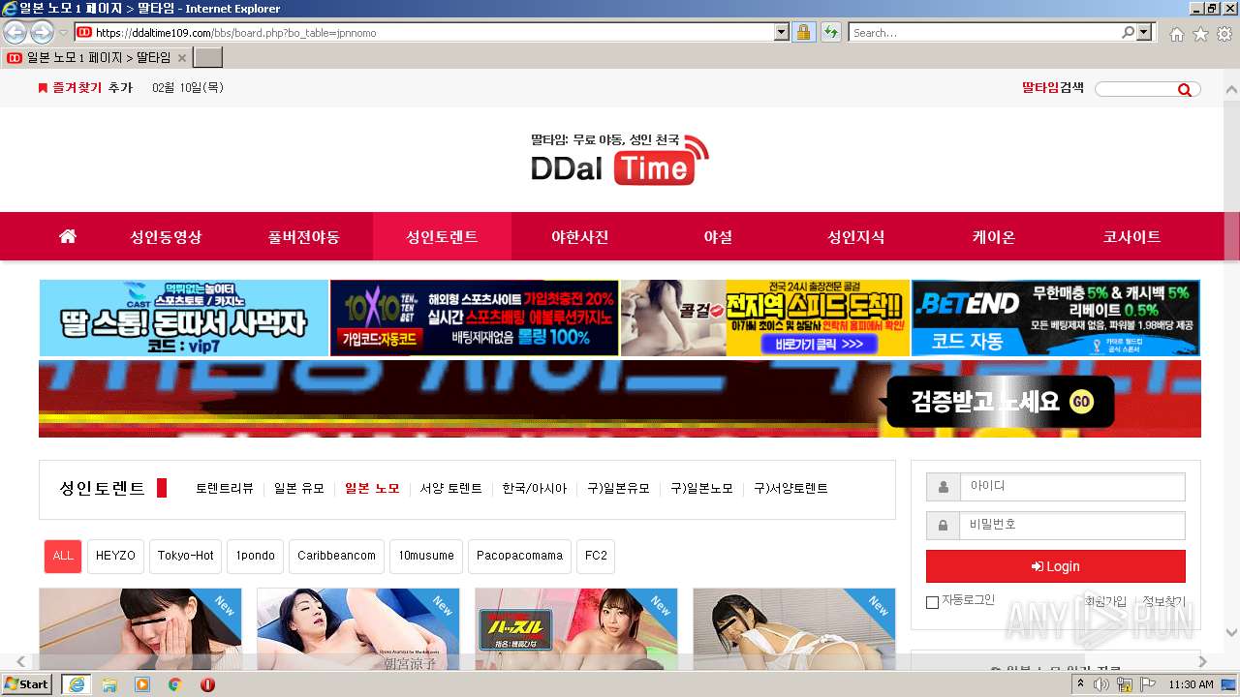Open the Favorites star icon

pos(1200,34)
